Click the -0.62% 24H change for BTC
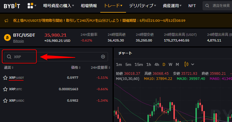 pos(86,40)
